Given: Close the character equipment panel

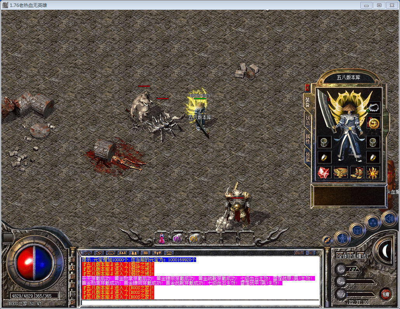Looking at the screenshot, I should (x=308, y=87).
